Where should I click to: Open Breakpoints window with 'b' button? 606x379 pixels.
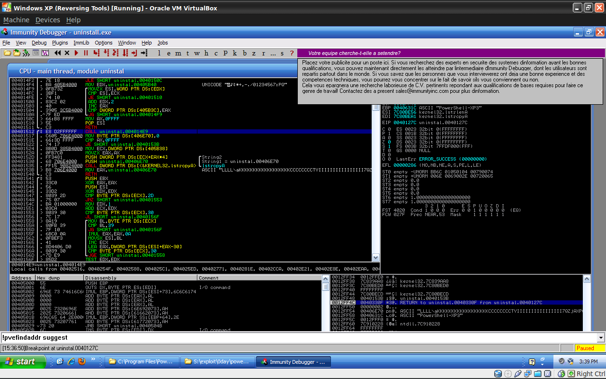[244, 53]
